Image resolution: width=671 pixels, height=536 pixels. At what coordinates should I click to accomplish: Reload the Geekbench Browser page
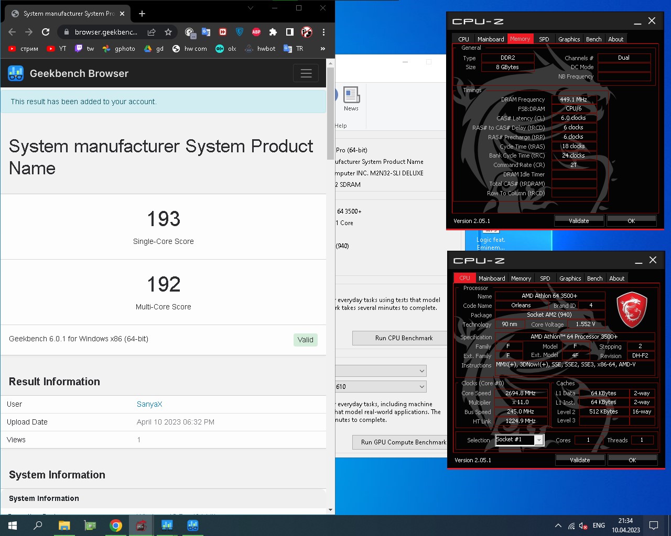point(46,32)
